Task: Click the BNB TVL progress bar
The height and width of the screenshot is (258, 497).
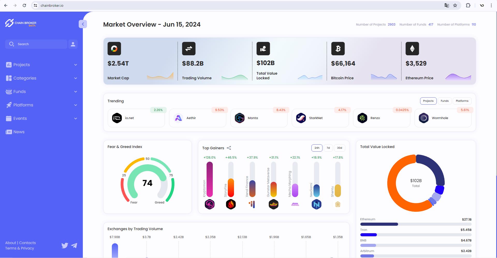Action: [416, 245]
